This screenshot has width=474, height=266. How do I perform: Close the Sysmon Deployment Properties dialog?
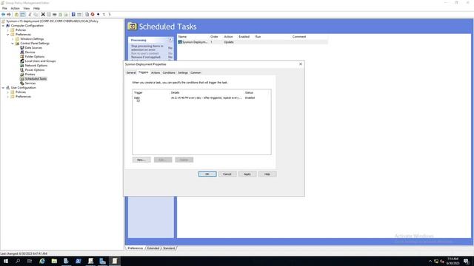301,64
